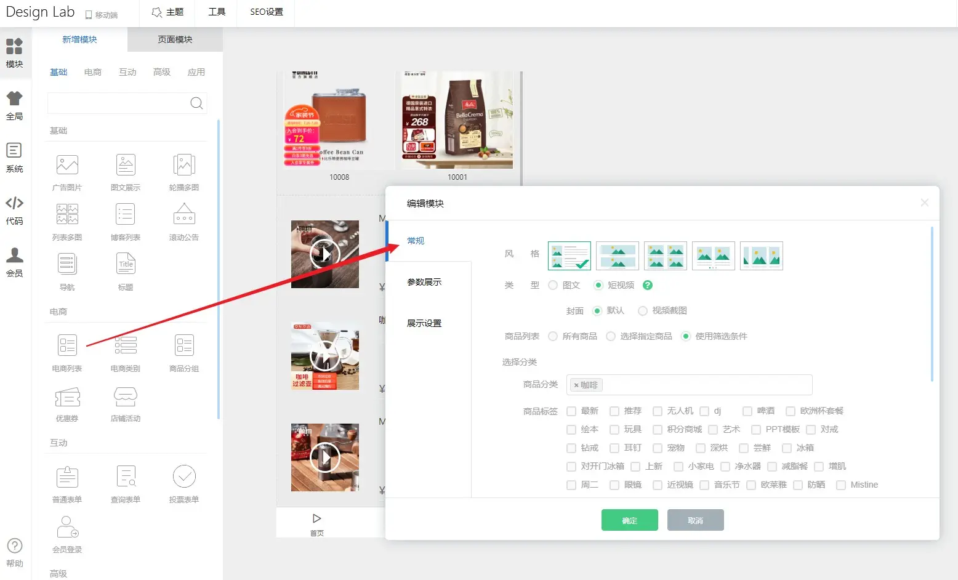958x580 pixels.
Task: Pick the 投票表单 voting form icon
Action: pos(184,477)
